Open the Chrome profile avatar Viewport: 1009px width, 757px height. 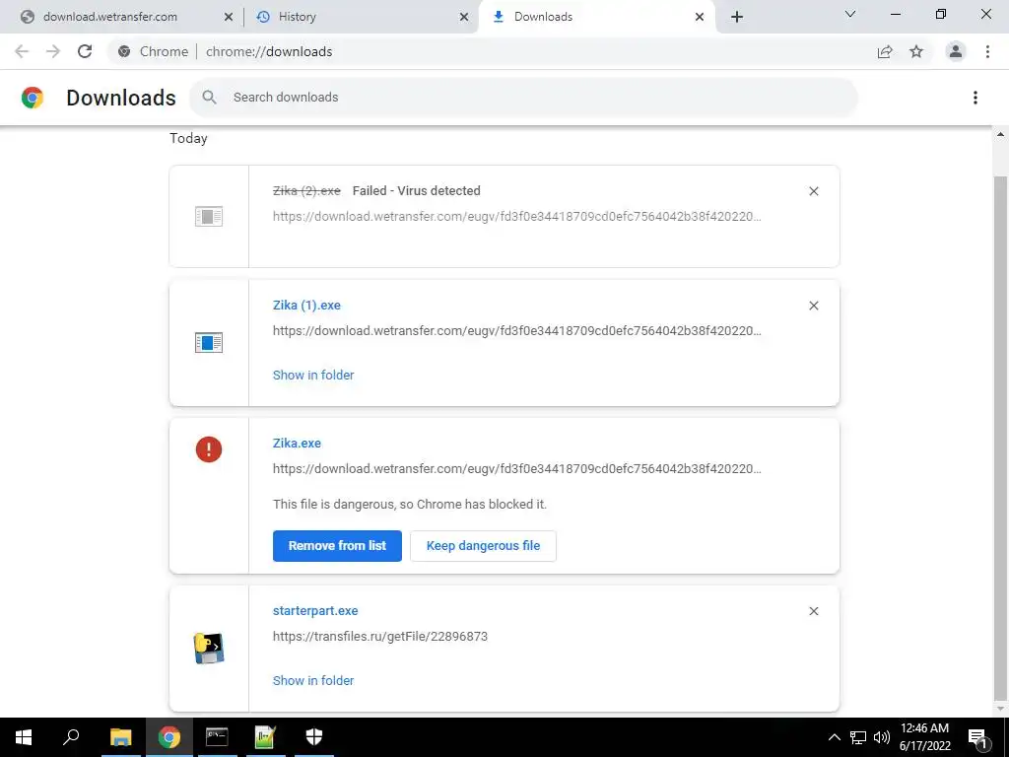point(956,51)
